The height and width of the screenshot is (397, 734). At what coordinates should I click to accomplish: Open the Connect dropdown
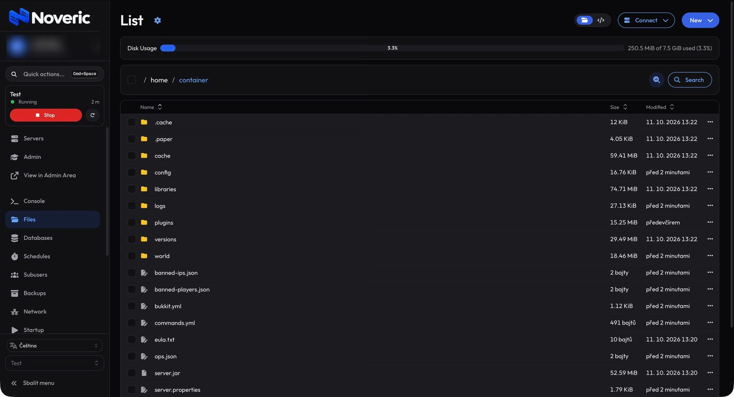(x=646, y=20)
